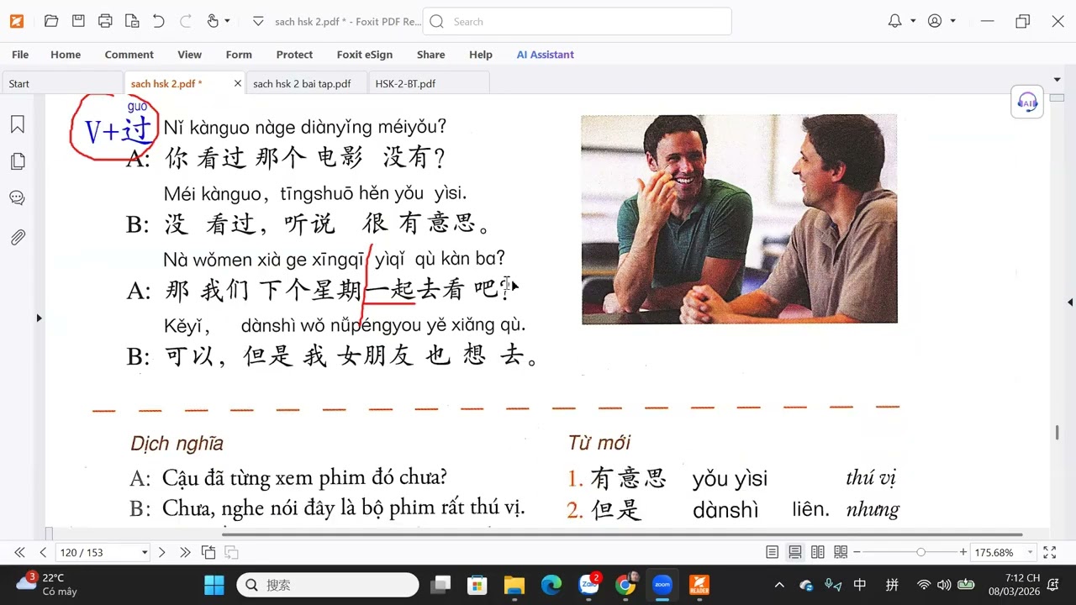This screenshot has width=1076, height=605.
Task: Switch to single page view
Action: 772,552
